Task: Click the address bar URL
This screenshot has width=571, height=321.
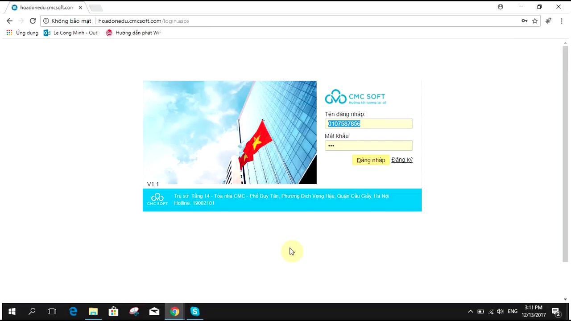Action: click(x=144, y=21)
